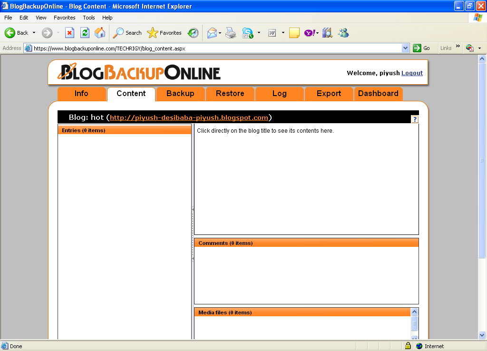Switch to the Backup tab
487x351 pixels.
click(x=180, y=94)
